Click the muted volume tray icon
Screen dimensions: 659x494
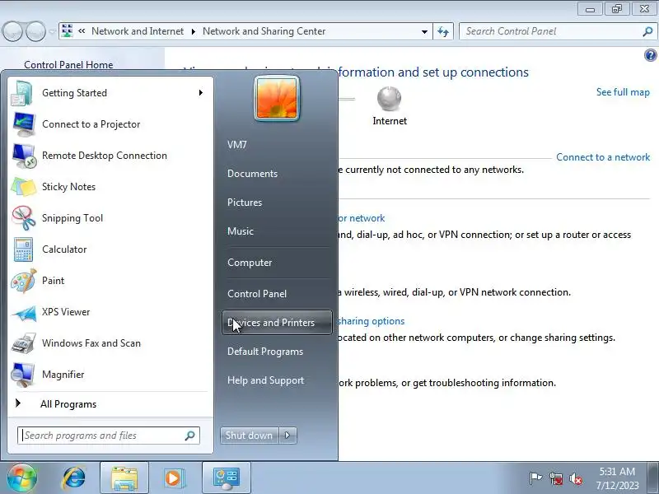coord(576,479)
